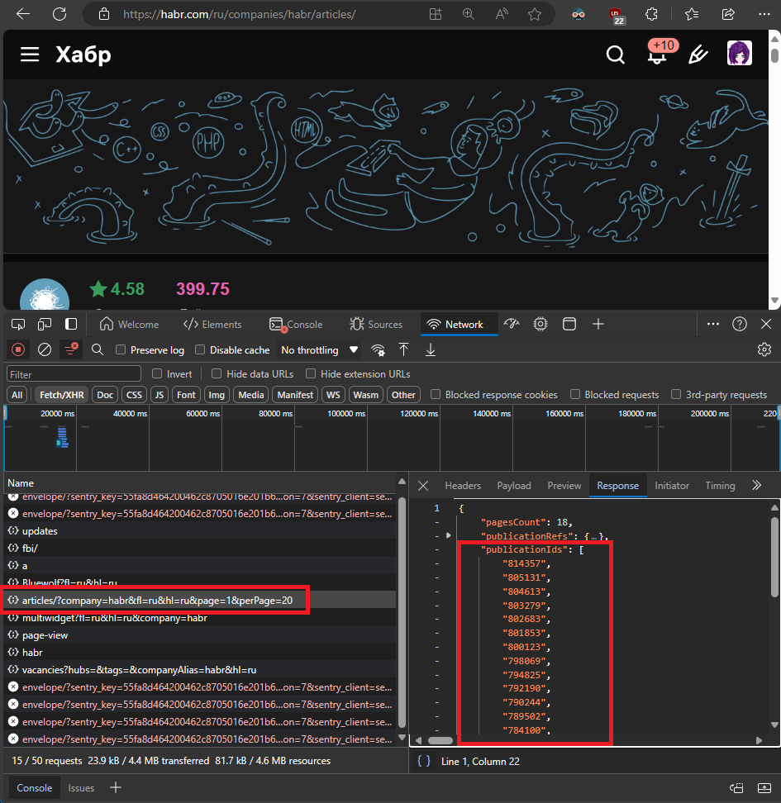This screenshot has width=781, height=803.
Task: Click the inspect element picker icon
Action: click(x=18, y=324)
